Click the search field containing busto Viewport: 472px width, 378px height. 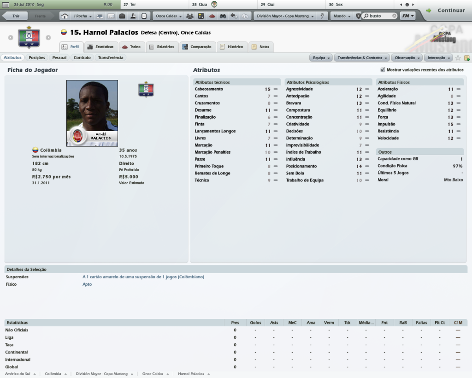380,16
